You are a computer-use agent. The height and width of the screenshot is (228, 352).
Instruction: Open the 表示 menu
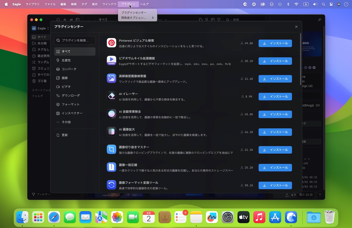click(95, 4)
